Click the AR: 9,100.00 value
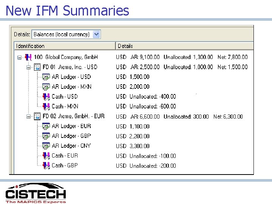Screen dimensions: 272x204 [145, 57]
